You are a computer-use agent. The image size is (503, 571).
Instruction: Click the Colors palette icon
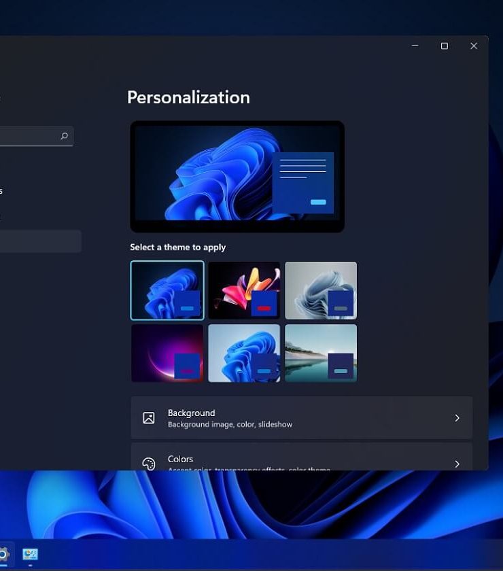(149, 464)
